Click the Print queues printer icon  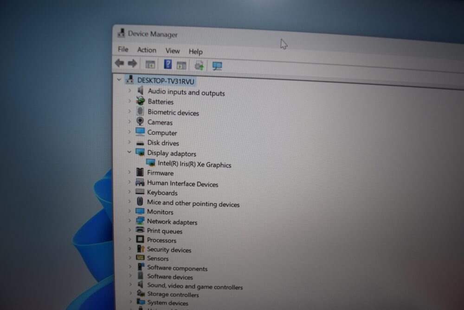140,230
